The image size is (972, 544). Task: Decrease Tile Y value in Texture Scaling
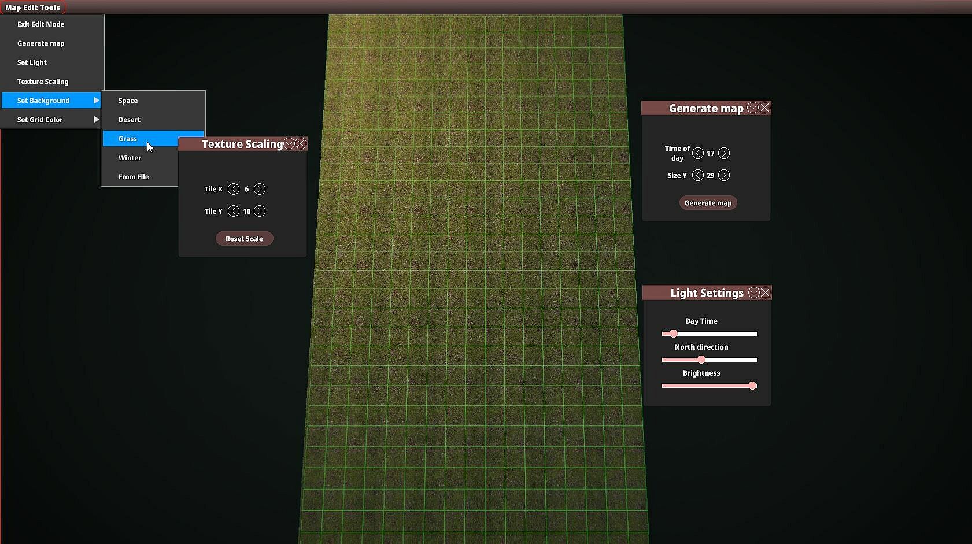(234, 211)
